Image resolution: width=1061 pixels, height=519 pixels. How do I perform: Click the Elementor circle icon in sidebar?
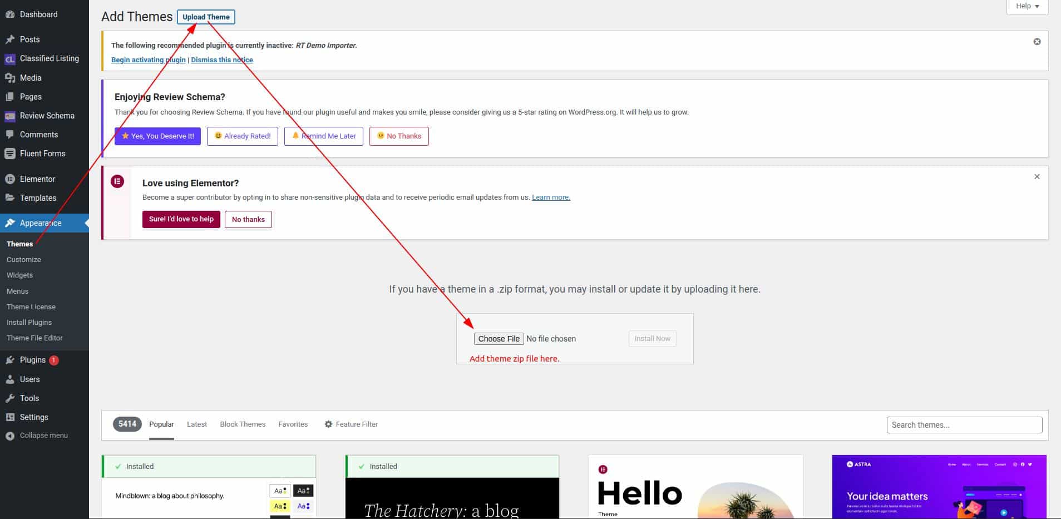coord(9,179)
